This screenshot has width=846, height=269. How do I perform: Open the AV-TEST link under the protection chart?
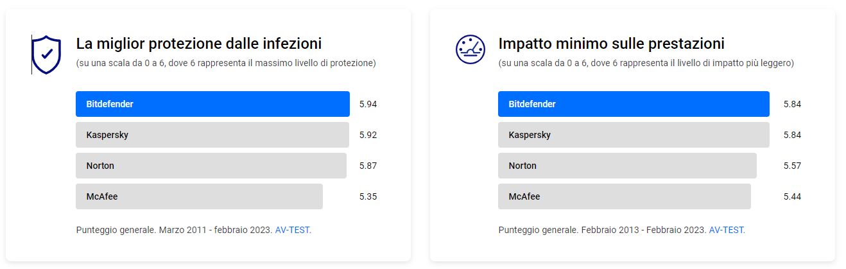(x=292, y=230)
